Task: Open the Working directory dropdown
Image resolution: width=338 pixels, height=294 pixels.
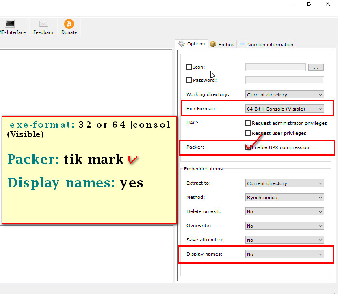Action: pyautogui.click(x=284, y=95)
